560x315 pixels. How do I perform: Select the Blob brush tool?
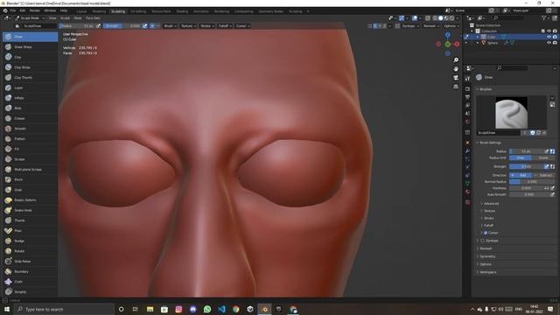[30, 108]
